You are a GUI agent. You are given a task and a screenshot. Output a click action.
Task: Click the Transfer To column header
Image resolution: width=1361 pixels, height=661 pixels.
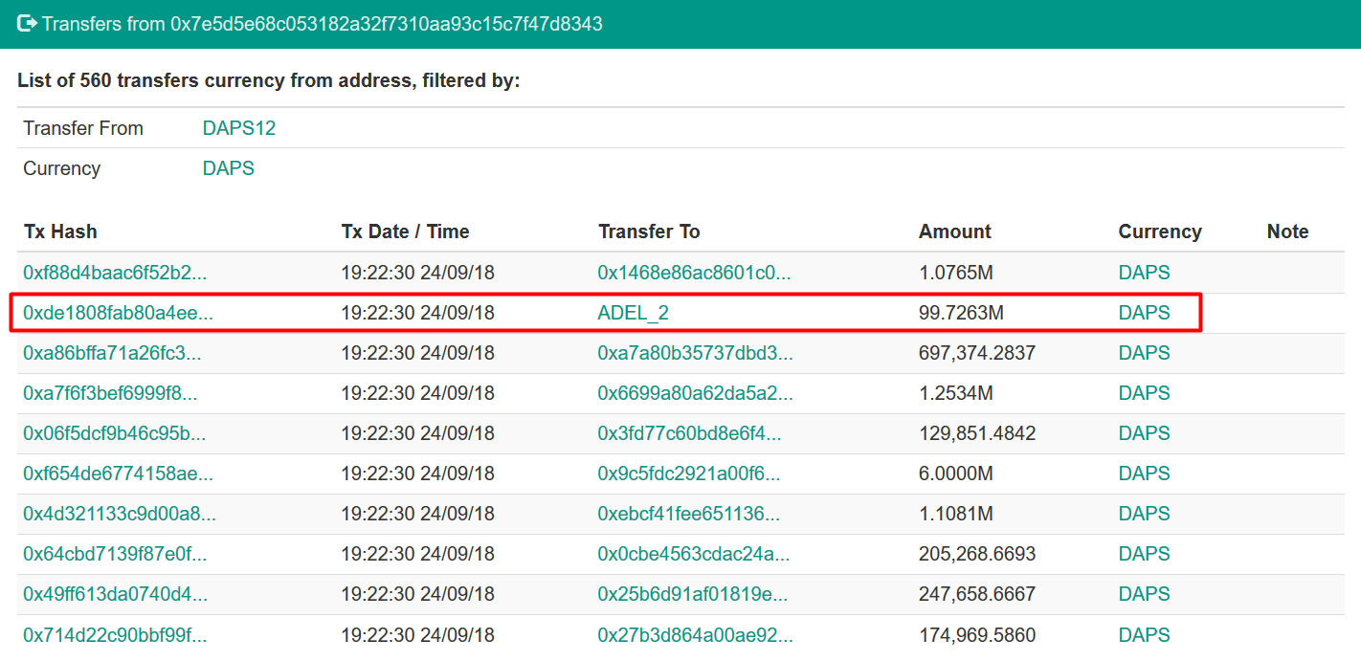tap(649, 231)
